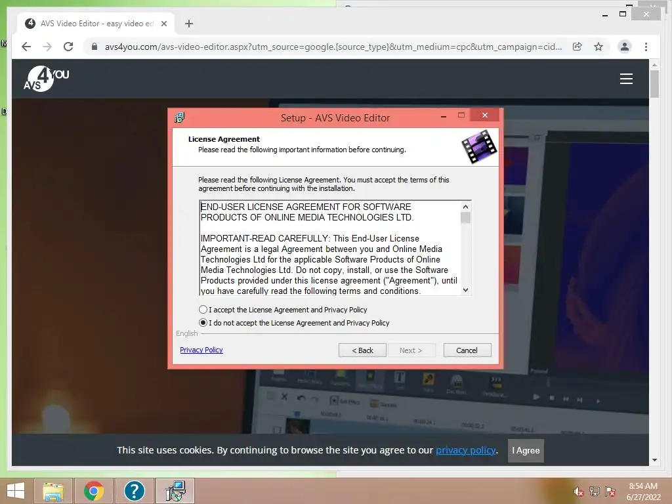Click the webpage scrollbar down arrow
The width and height of the screenshot is (672, 504).
click(654, 460)
